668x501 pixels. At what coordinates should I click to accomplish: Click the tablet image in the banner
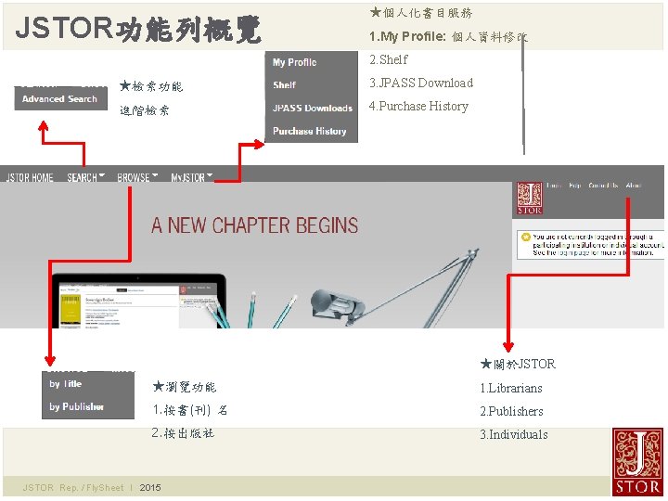(x=138, y=301)
